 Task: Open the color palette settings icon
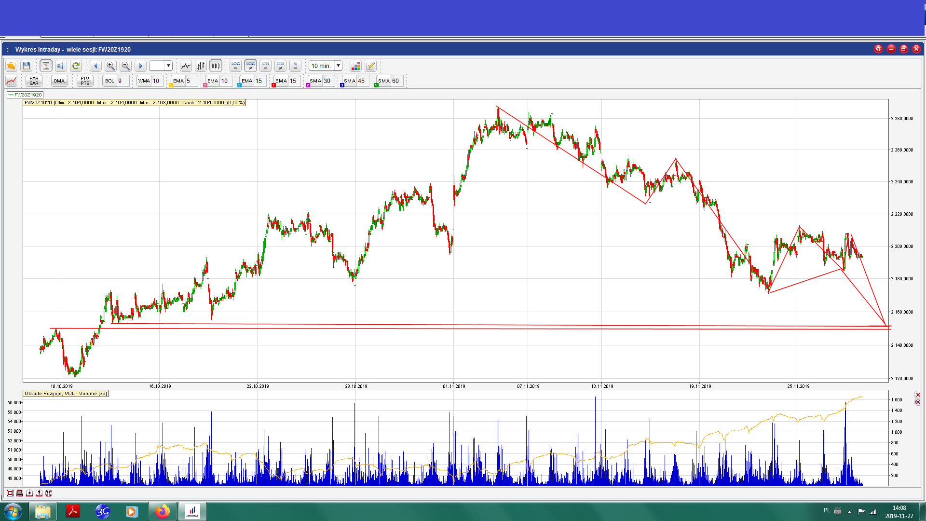[355, 66]
